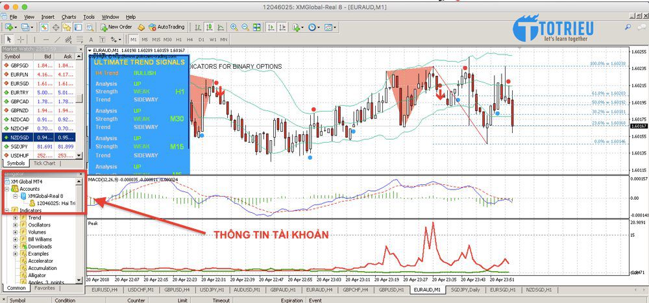
Task: Click the New Chart toolbar icon
Action: tap(9, 27)
